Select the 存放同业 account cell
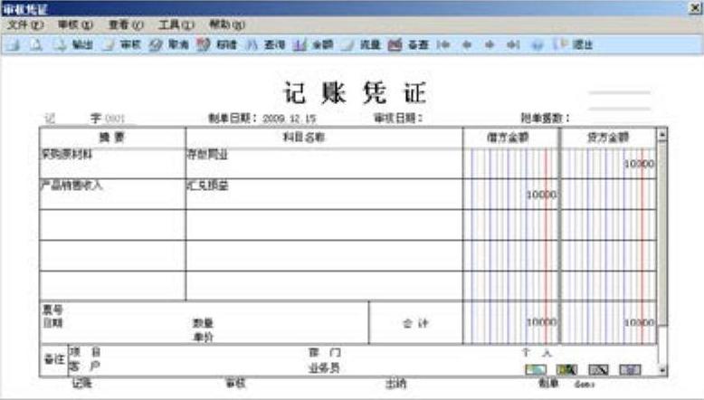 pos(324,164)
